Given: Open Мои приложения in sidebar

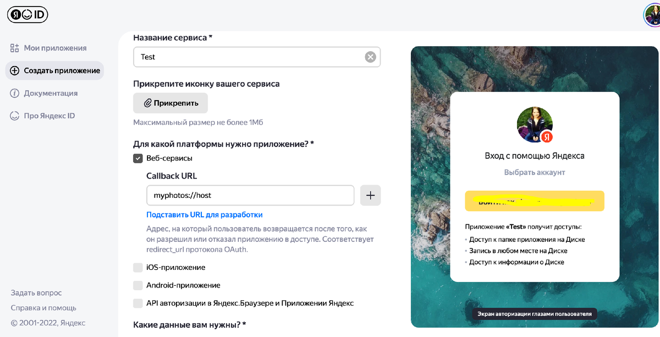Looking at the screenshot, I should (x=55, y=48).
